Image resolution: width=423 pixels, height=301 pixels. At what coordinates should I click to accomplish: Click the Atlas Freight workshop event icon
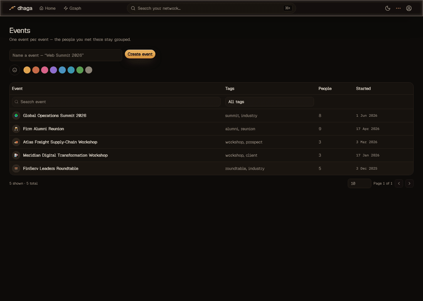click(16, 142)
